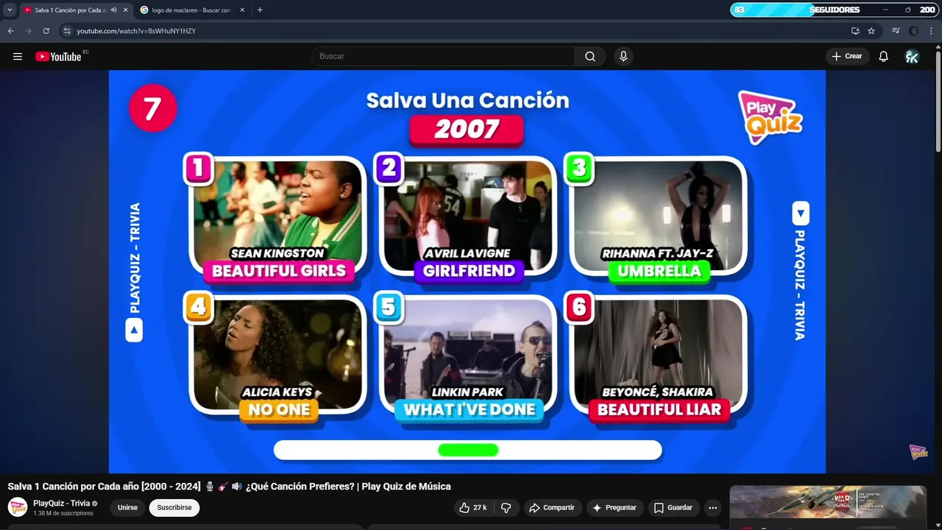Share the video with Compartir

(553, 508)
